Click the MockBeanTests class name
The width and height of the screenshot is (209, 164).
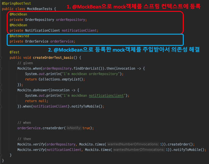(40, 9)
